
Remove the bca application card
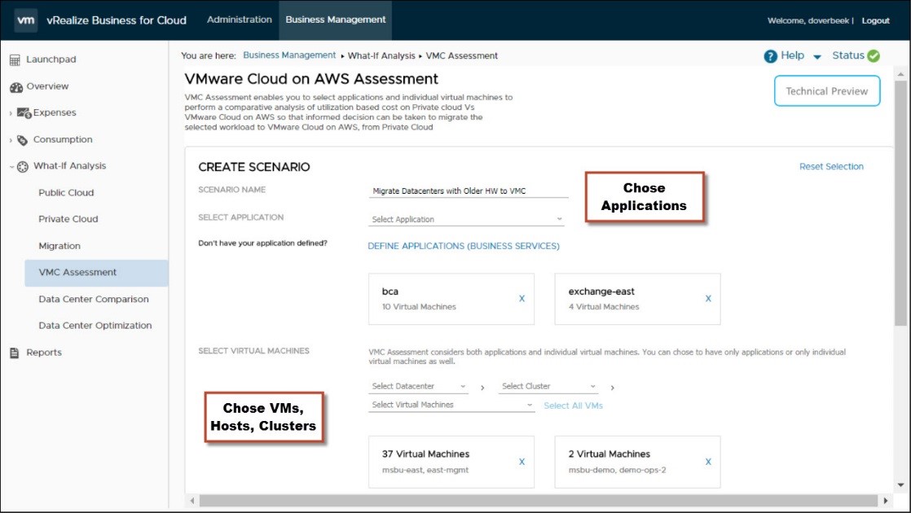[x=522, y=298]
